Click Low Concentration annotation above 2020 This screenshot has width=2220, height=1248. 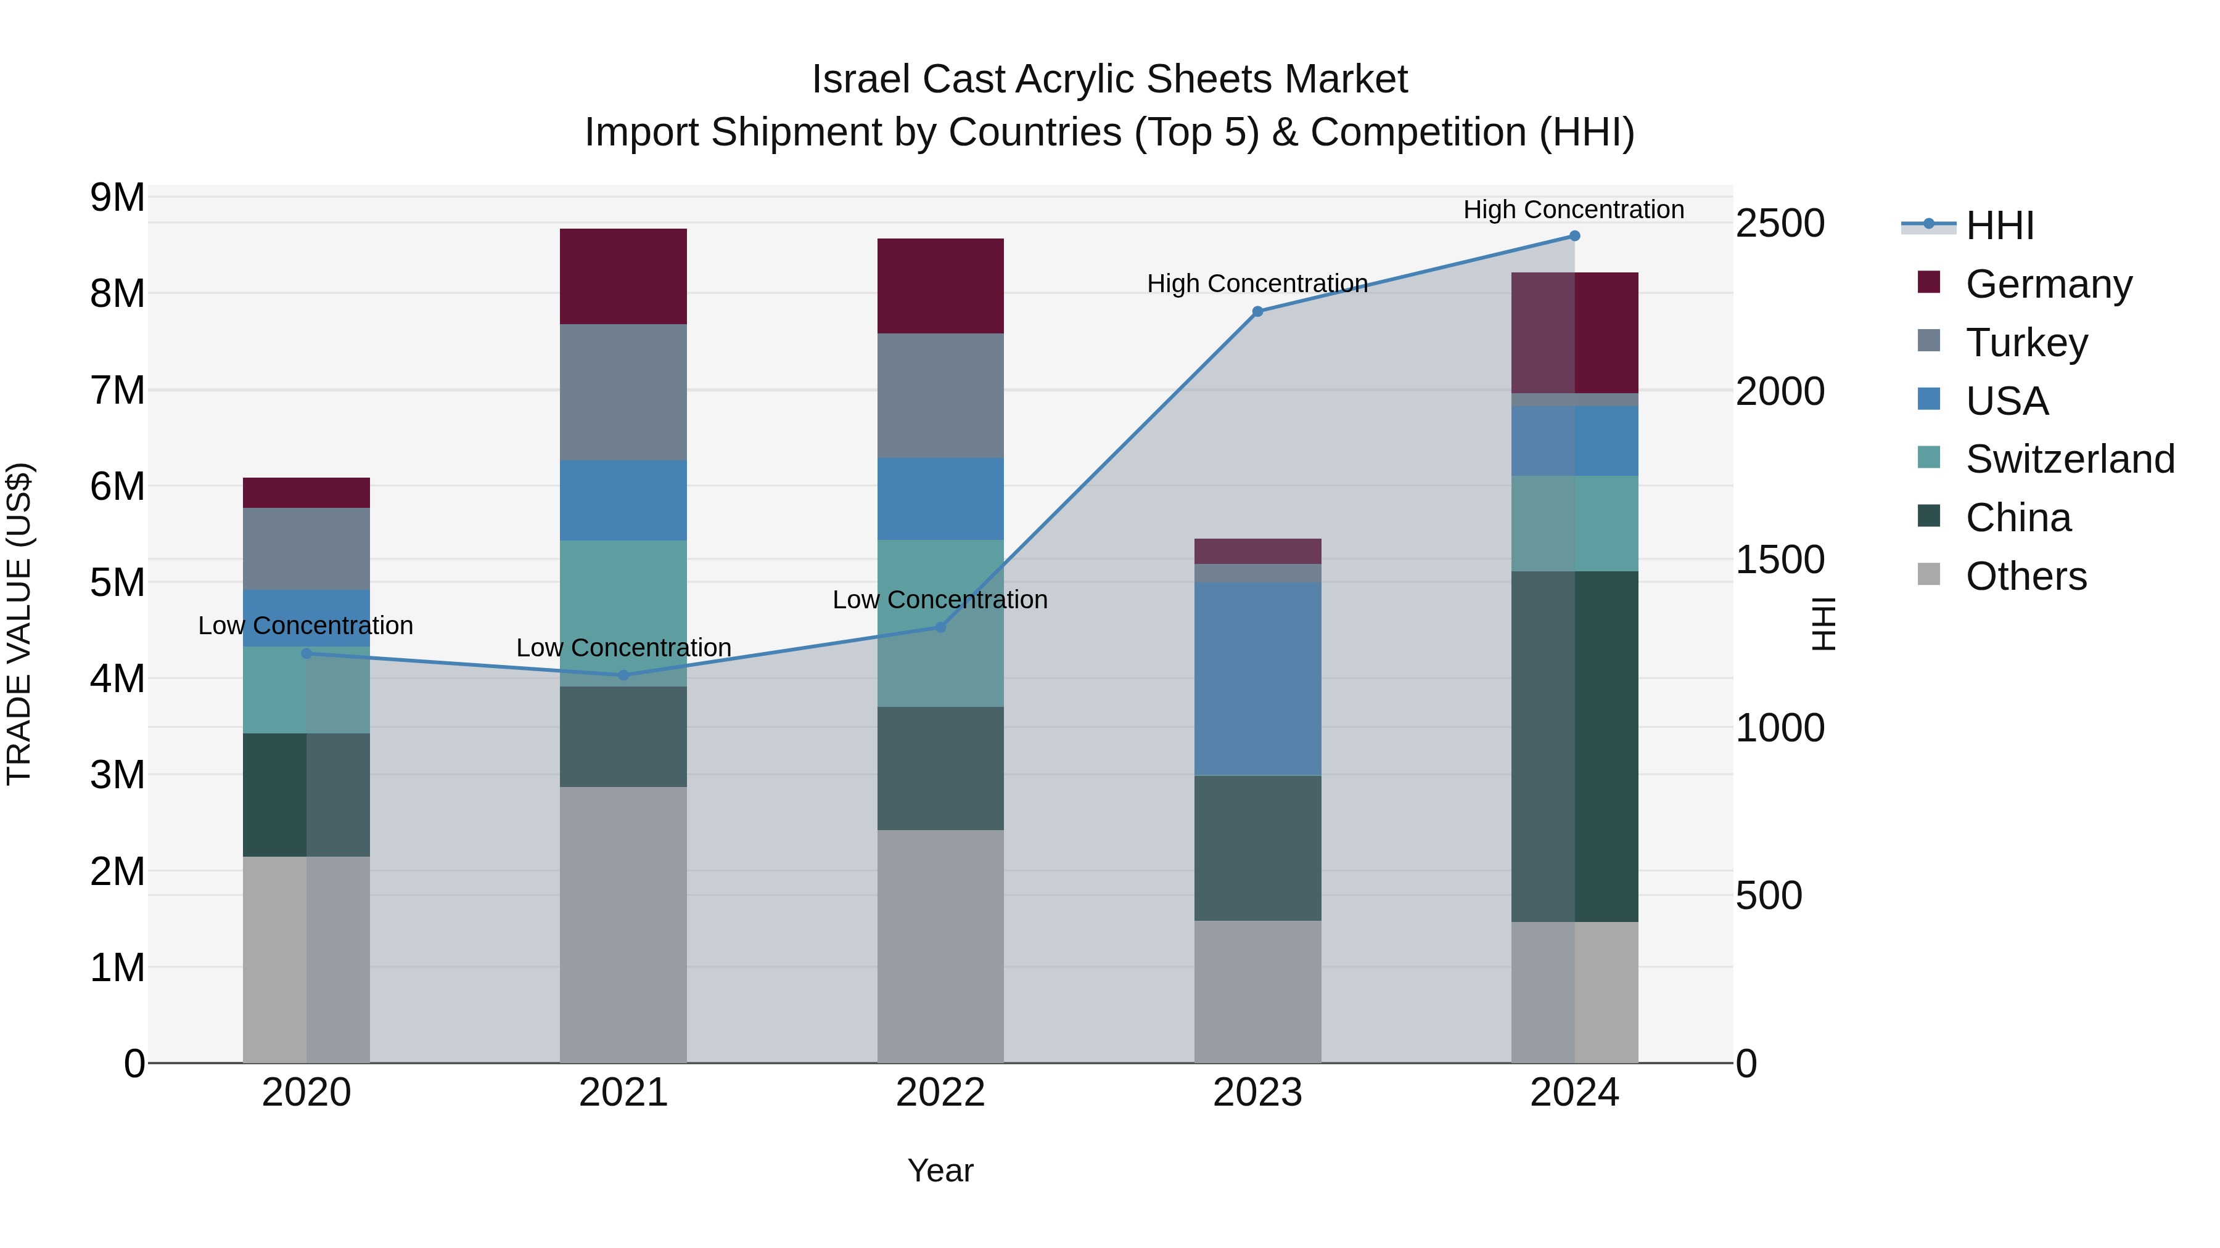306,626
